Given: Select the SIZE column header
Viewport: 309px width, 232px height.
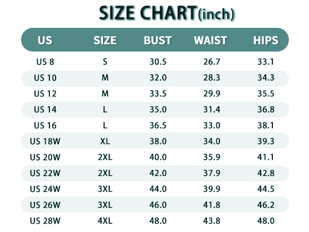Looking at the screenshot, I should 105,40.
